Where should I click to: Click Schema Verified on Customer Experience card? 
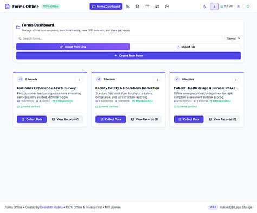point(29,107)
